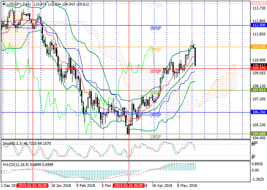Select the 109.375 red price label
The image size is (267, 190).
click(258, 68)
